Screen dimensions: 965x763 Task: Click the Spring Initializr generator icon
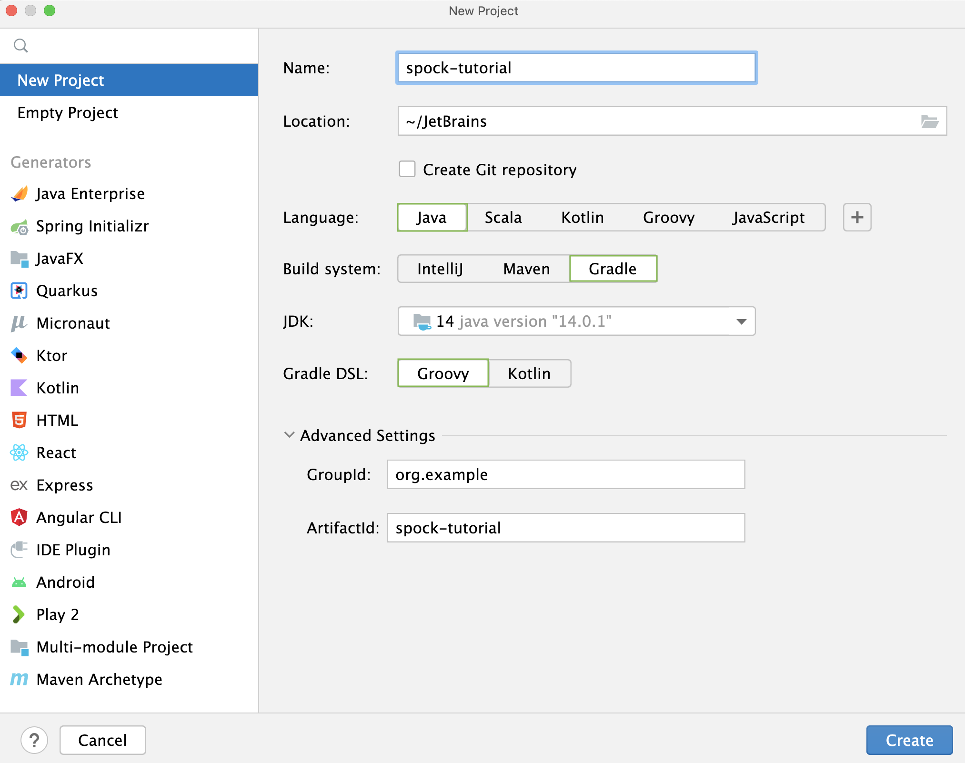tap(20, 227)
